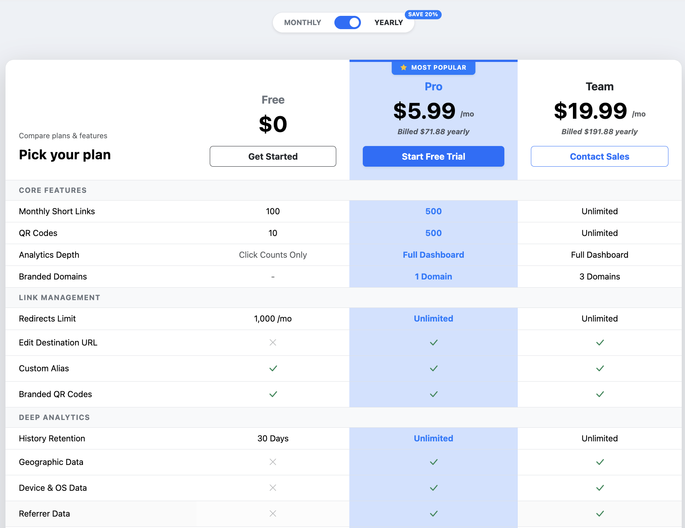Start the Pro free trial
The width and height of the screenshot is (685, 528).
click(x=433, y=156)
